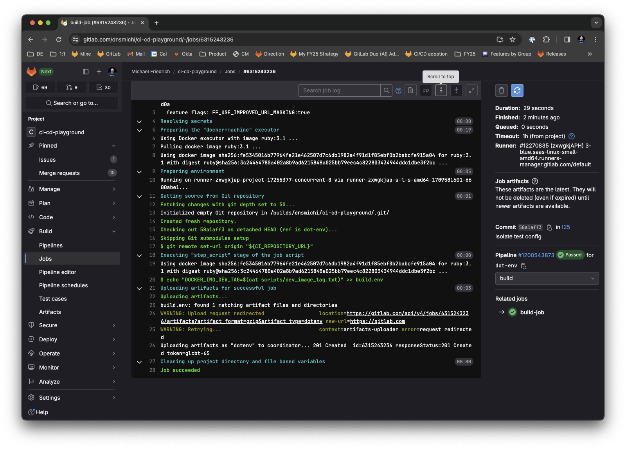
Task: Open the Create new plus icon
Action: click(x=99, y=72)
